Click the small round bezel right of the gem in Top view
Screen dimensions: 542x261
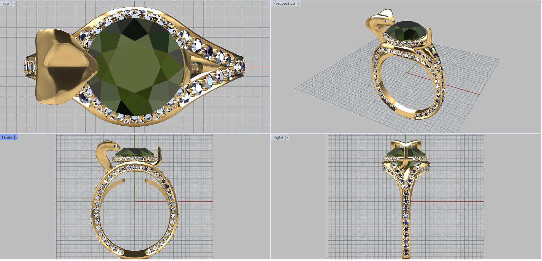[x=197, y=67]
